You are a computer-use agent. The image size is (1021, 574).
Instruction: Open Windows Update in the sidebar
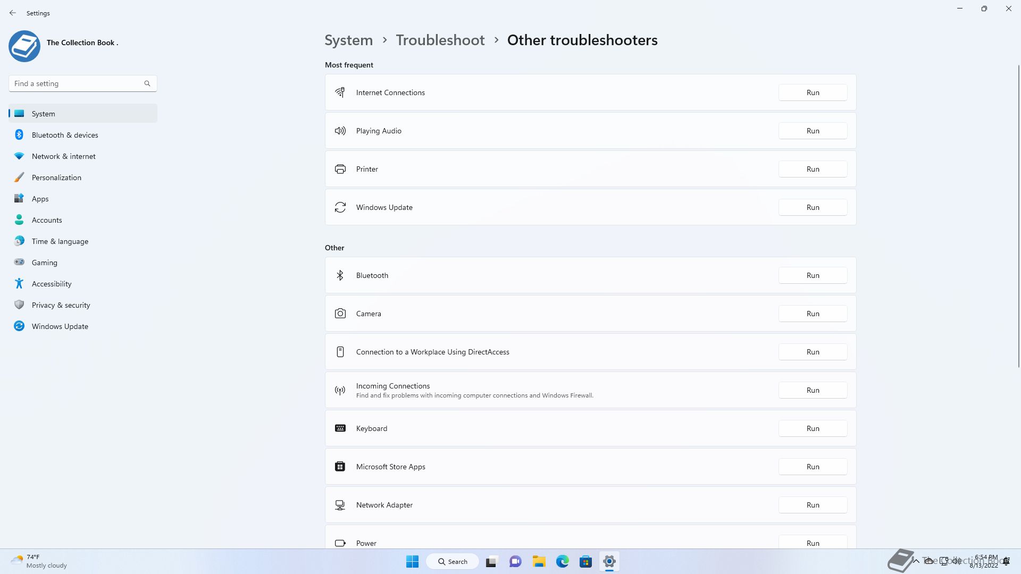click(x=83, y=326)
